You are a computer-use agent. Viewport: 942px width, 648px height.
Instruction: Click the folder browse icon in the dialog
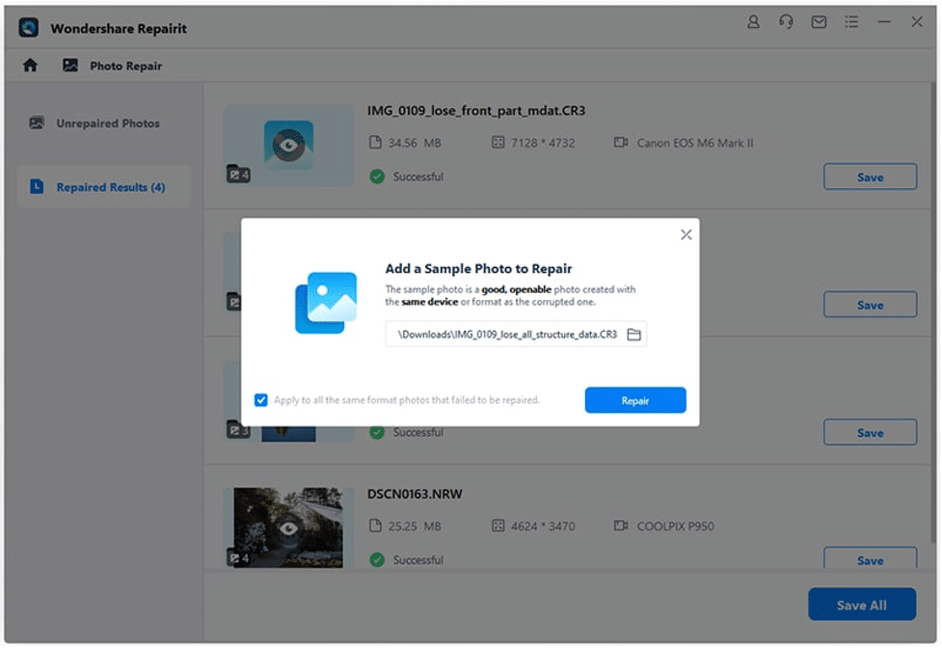633,335
